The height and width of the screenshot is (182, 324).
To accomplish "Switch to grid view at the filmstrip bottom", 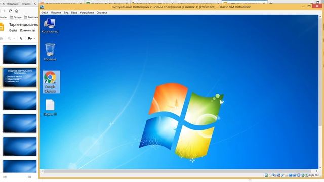I will [29, 177].
